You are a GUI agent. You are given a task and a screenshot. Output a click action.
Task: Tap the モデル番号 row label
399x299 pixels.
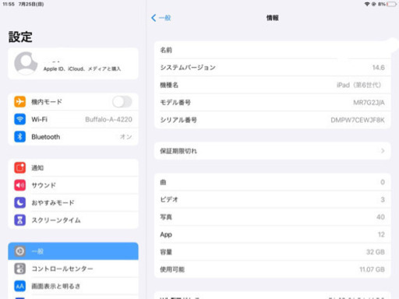point(175,103)
